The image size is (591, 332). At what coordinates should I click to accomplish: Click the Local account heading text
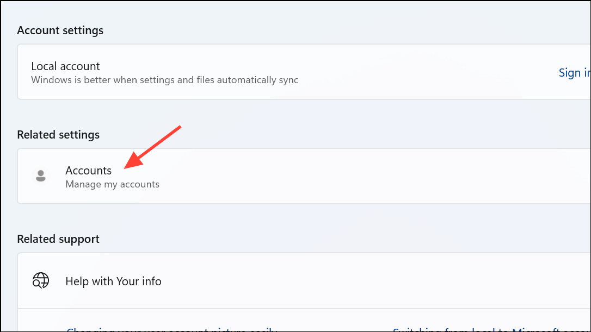[x=65, y=66]
